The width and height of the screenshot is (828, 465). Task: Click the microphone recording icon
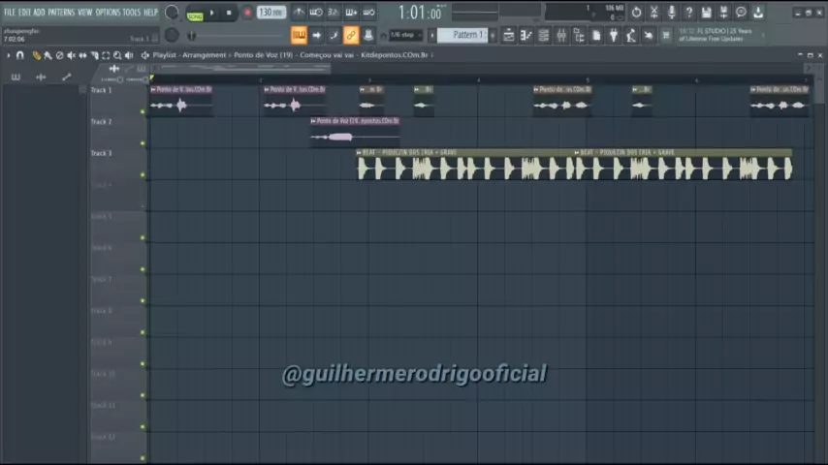coord(671,13)
